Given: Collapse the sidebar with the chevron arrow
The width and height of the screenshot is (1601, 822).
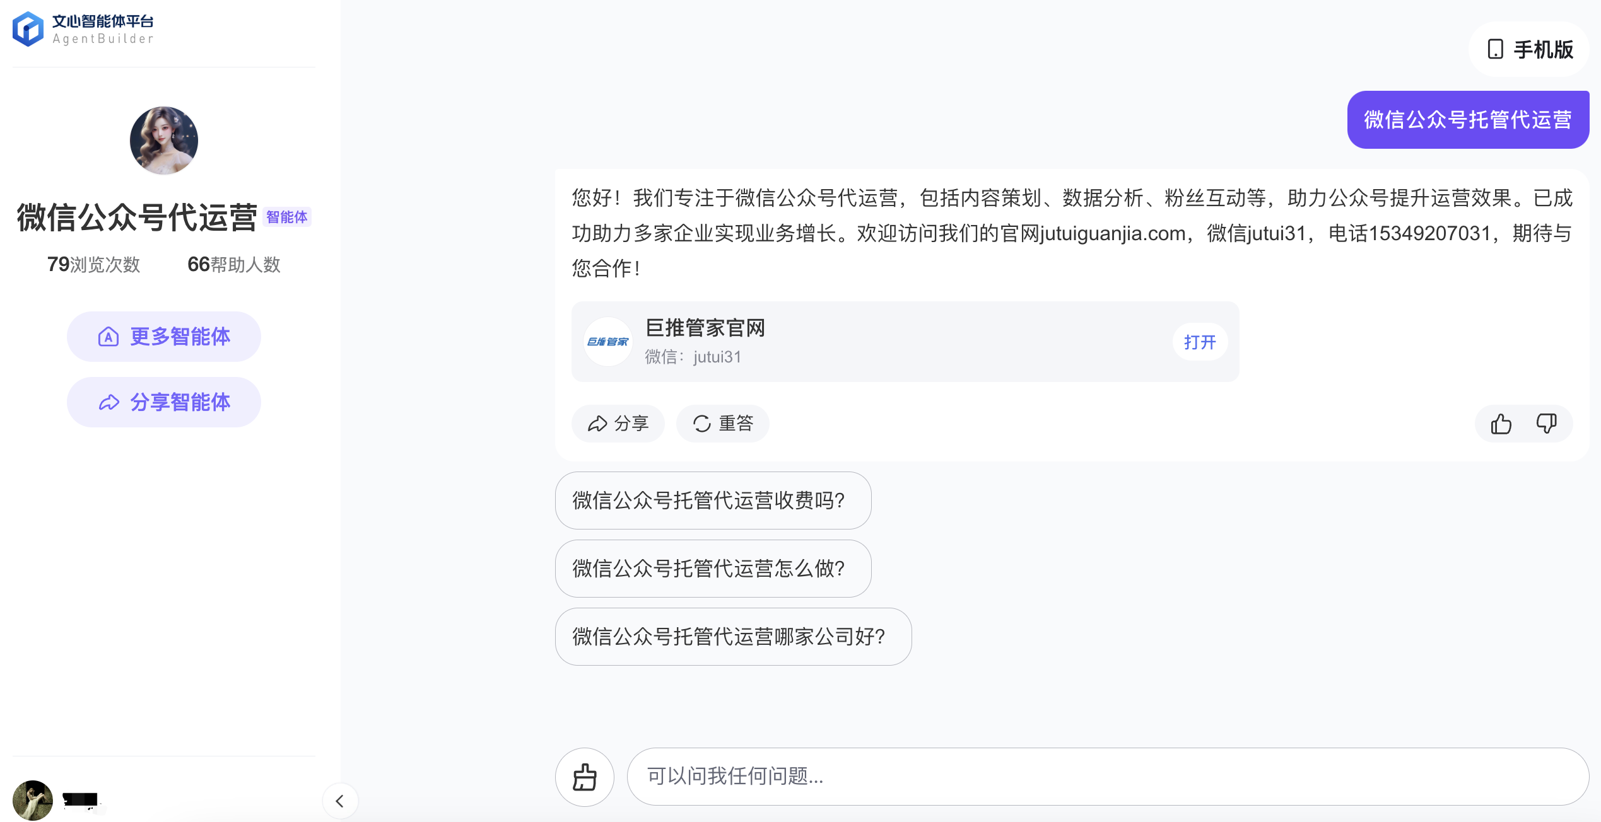Looking at the screenshot, I should pyautogui.click(x=340, y=800).
